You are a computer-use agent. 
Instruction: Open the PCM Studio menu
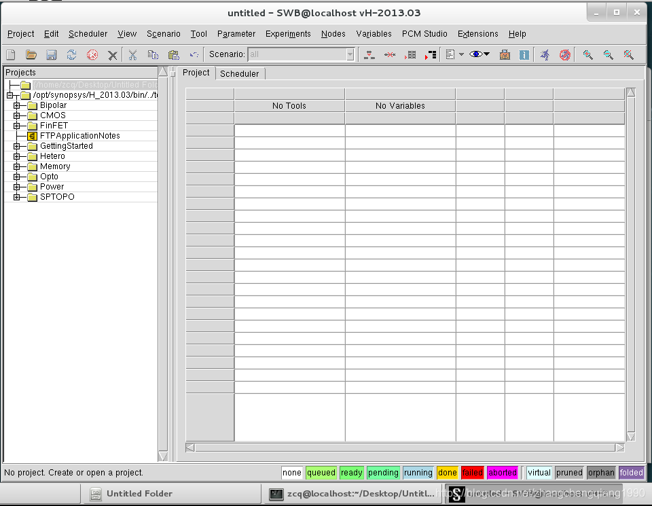(424, 34)
